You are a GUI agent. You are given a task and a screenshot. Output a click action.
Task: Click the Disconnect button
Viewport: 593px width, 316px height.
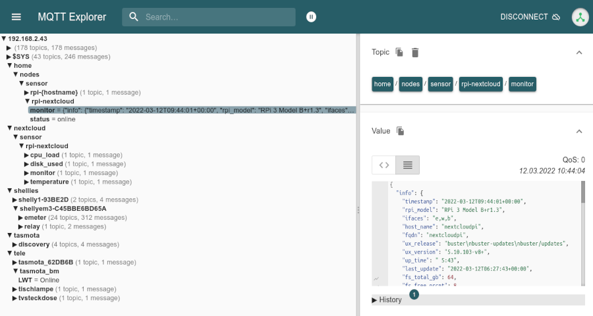530,17
